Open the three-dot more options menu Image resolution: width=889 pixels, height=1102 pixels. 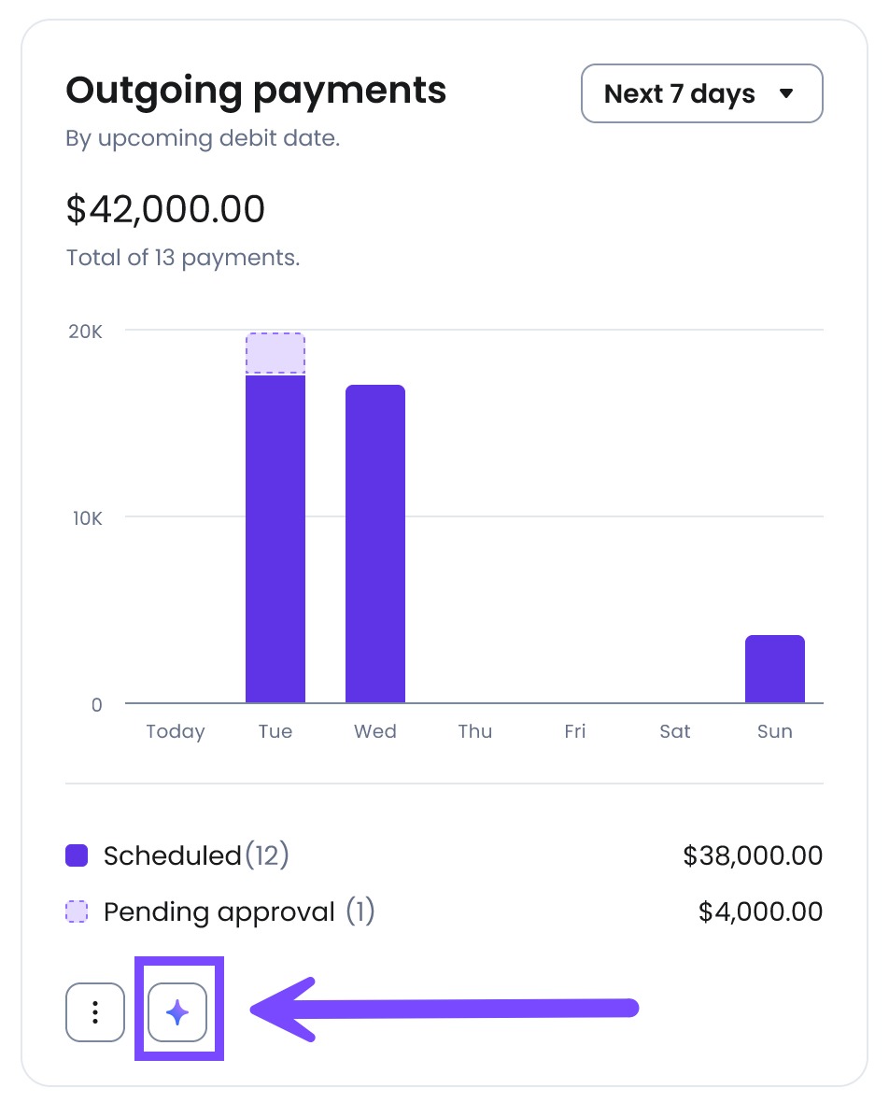(95, 1012)
